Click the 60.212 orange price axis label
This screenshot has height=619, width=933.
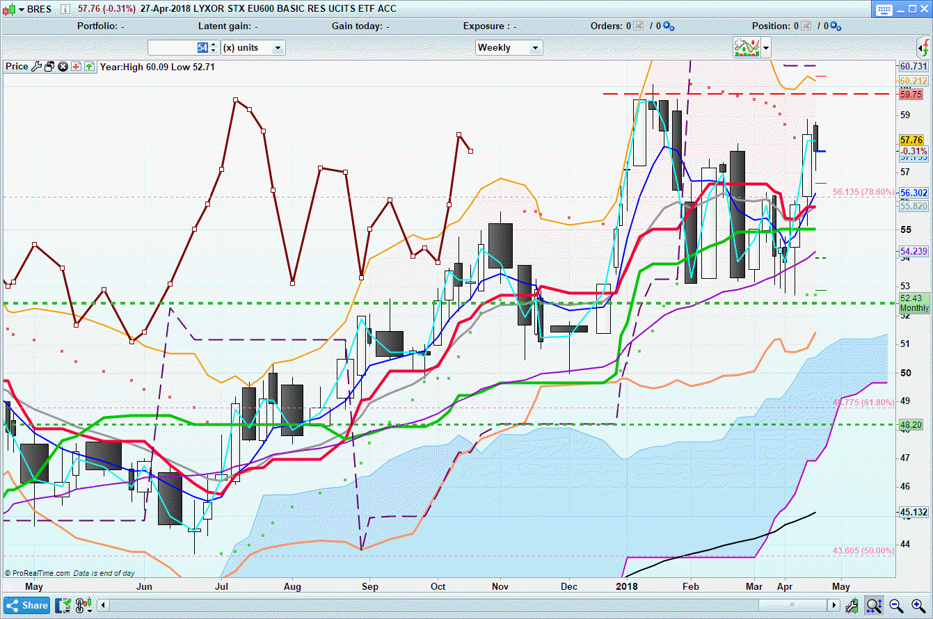pyautogui.click(x=914, y=81)
